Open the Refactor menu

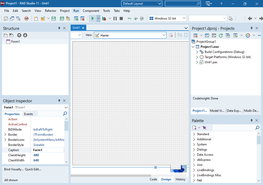click(51, 11)
